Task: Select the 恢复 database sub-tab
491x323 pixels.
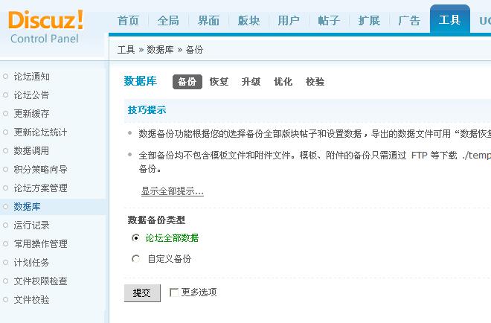Action: (219, 82)
